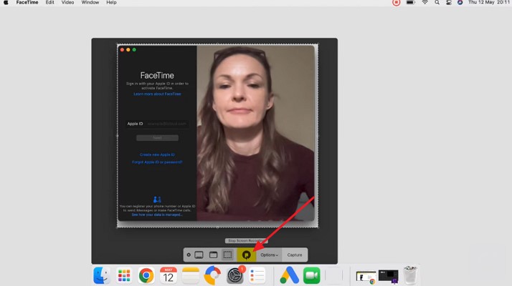The image size is (512, 286).
Task: Open Learn more about FaceTime link
Action: (157, 94)
